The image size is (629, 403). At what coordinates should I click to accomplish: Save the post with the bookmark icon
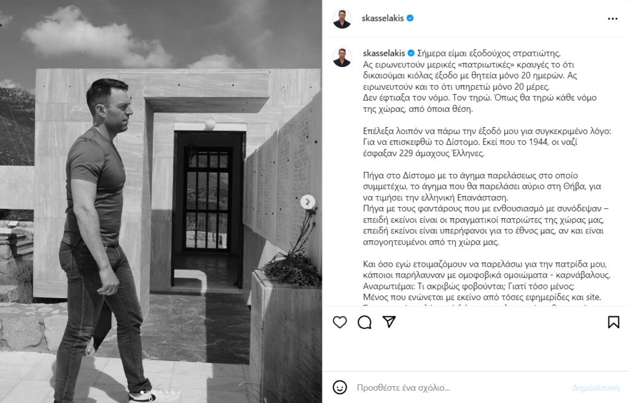[614, 322]
